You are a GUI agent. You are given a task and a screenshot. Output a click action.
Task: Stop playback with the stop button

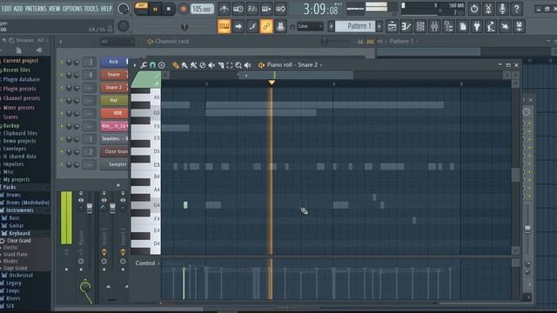[x=168, y=10]
